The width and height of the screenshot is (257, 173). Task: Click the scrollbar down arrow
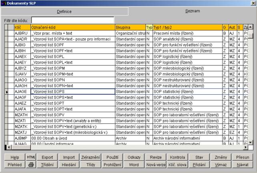[251, 142]
